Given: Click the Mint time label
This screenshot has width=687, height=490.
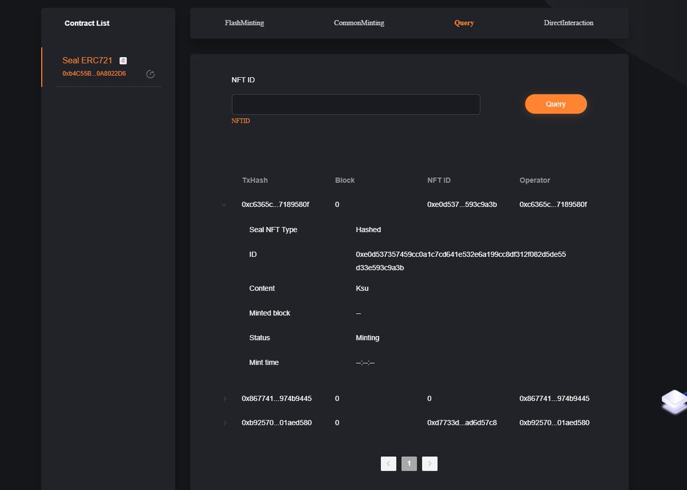Looking at the screenshot, I should coord(264,362).
